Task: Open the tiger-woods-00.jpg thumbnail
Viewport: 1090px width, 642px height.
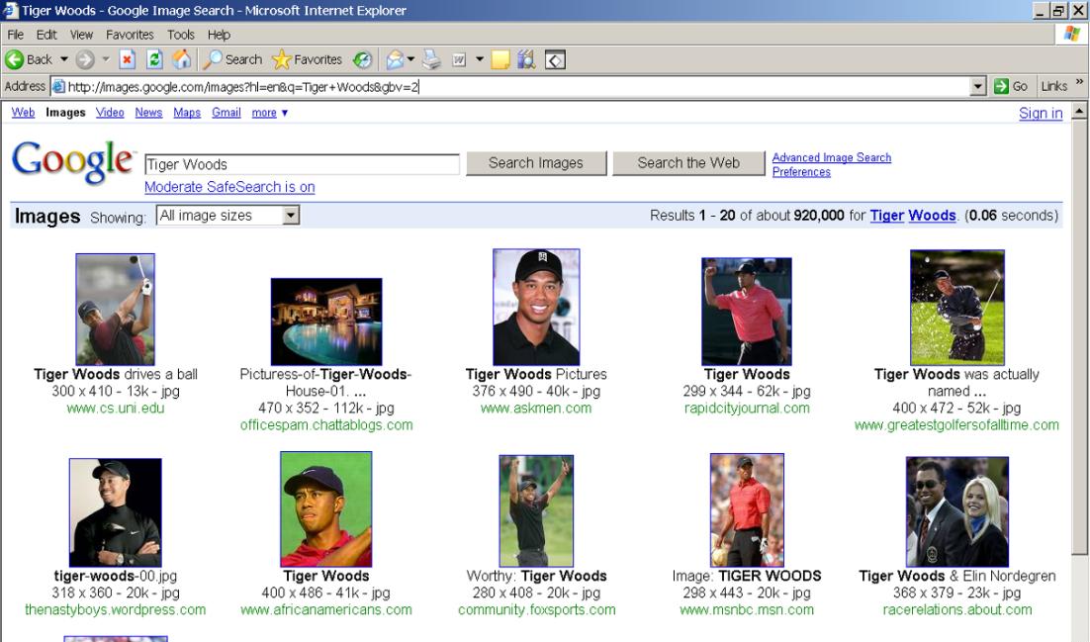Action: [116, 512]
